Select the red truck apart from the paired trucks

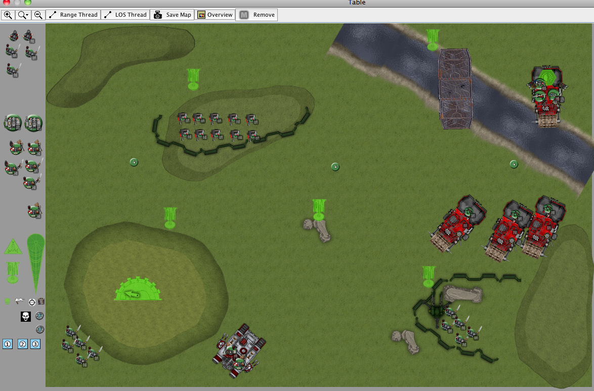(457, 224)
